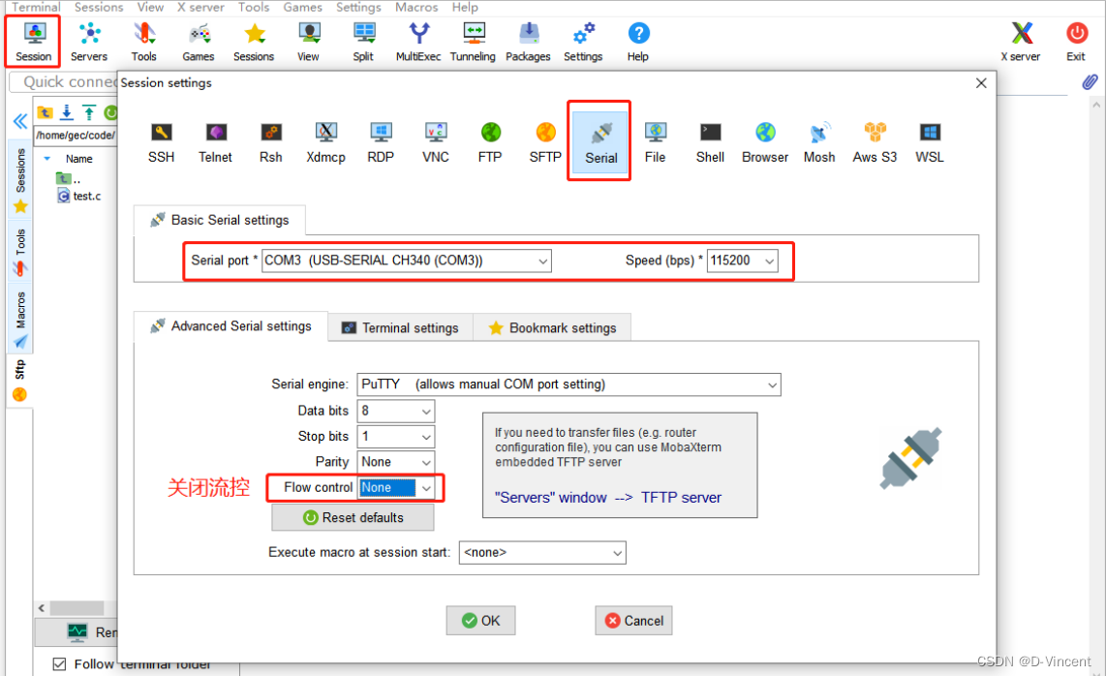The image size is (1106, 676).
Task: Open the Sftp vertical sidebar tab
Action: 19,381
